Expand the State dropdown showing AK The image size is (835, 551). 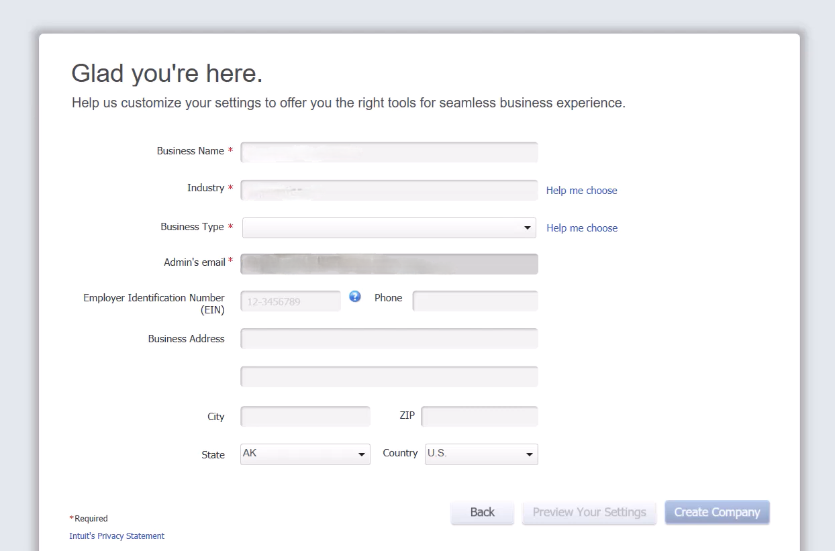coord(305,454)
